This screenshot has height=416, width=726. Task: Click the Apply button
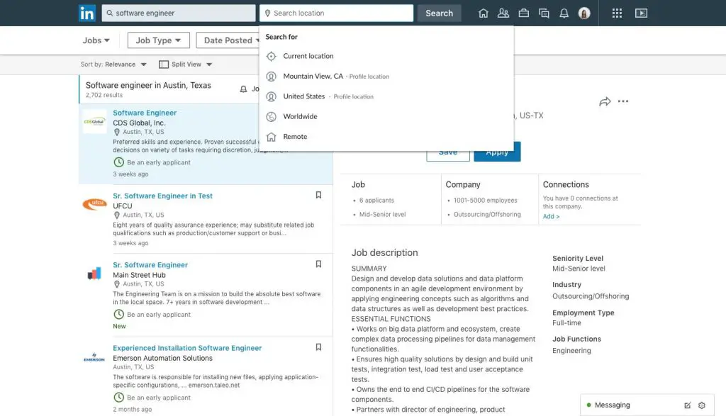[x=497, y=152]
